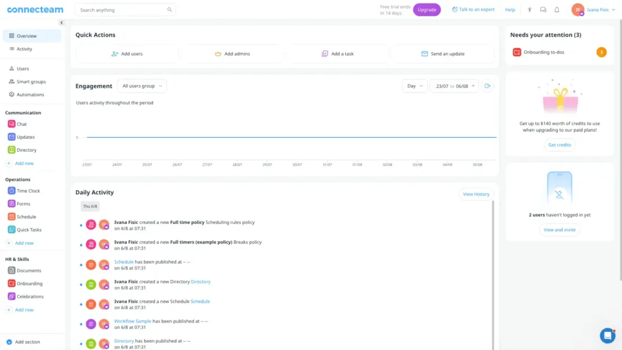Open the Day interval dropdown
The width and height of the screenshot is (622, 350).
[415, 86]
